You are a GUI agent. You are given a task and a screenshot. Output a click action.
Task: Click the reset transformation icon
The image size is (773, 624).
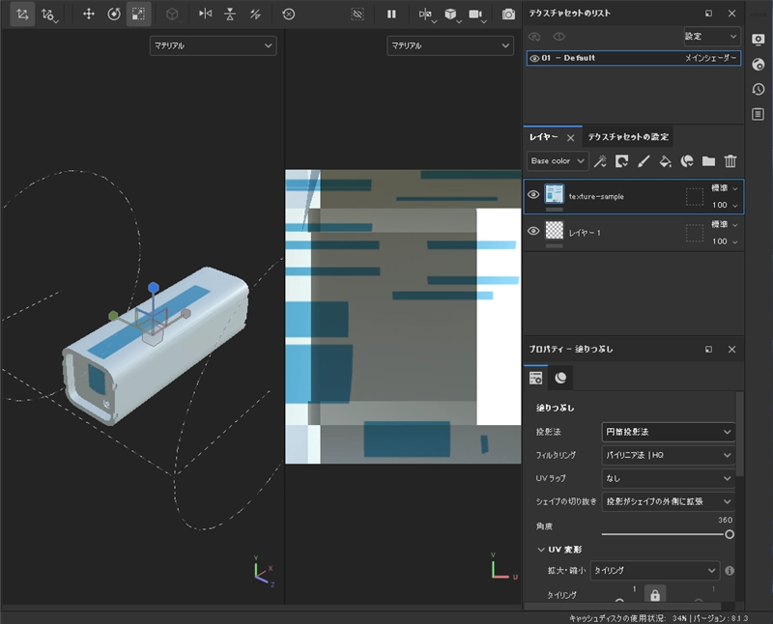tap(288, 14)
